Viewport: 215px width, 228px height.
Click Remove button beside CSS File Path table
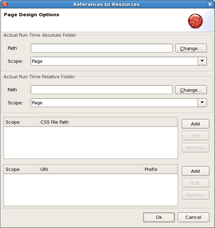[x=196, y=148]
